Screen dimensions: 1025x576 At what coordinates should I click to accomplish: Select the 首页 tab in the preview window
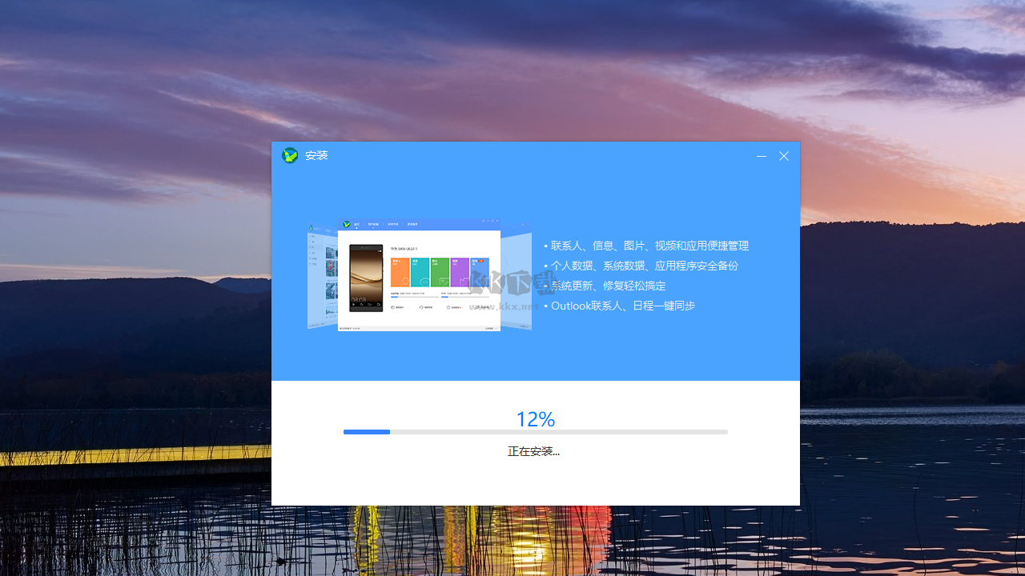tap(356, 224)
